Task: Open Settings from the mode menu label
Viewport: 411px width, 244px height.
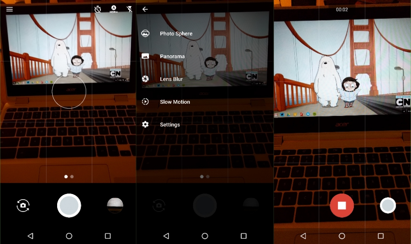Action: pos(170,125)
